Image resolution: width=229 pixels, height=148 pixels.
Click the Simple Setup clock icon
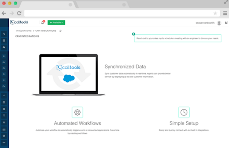(x=184, y=112)
